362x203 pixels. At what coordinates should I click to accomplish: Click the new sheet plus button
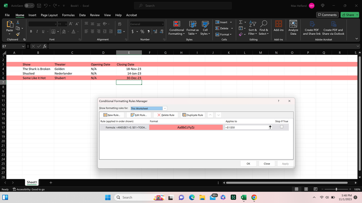click(x=51, y=182)
